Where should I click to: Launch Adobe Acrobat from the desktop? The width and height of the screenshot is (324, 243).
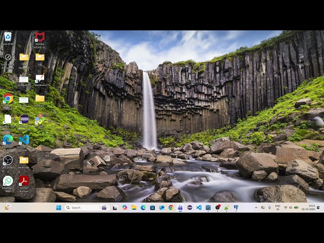[24, 181]
